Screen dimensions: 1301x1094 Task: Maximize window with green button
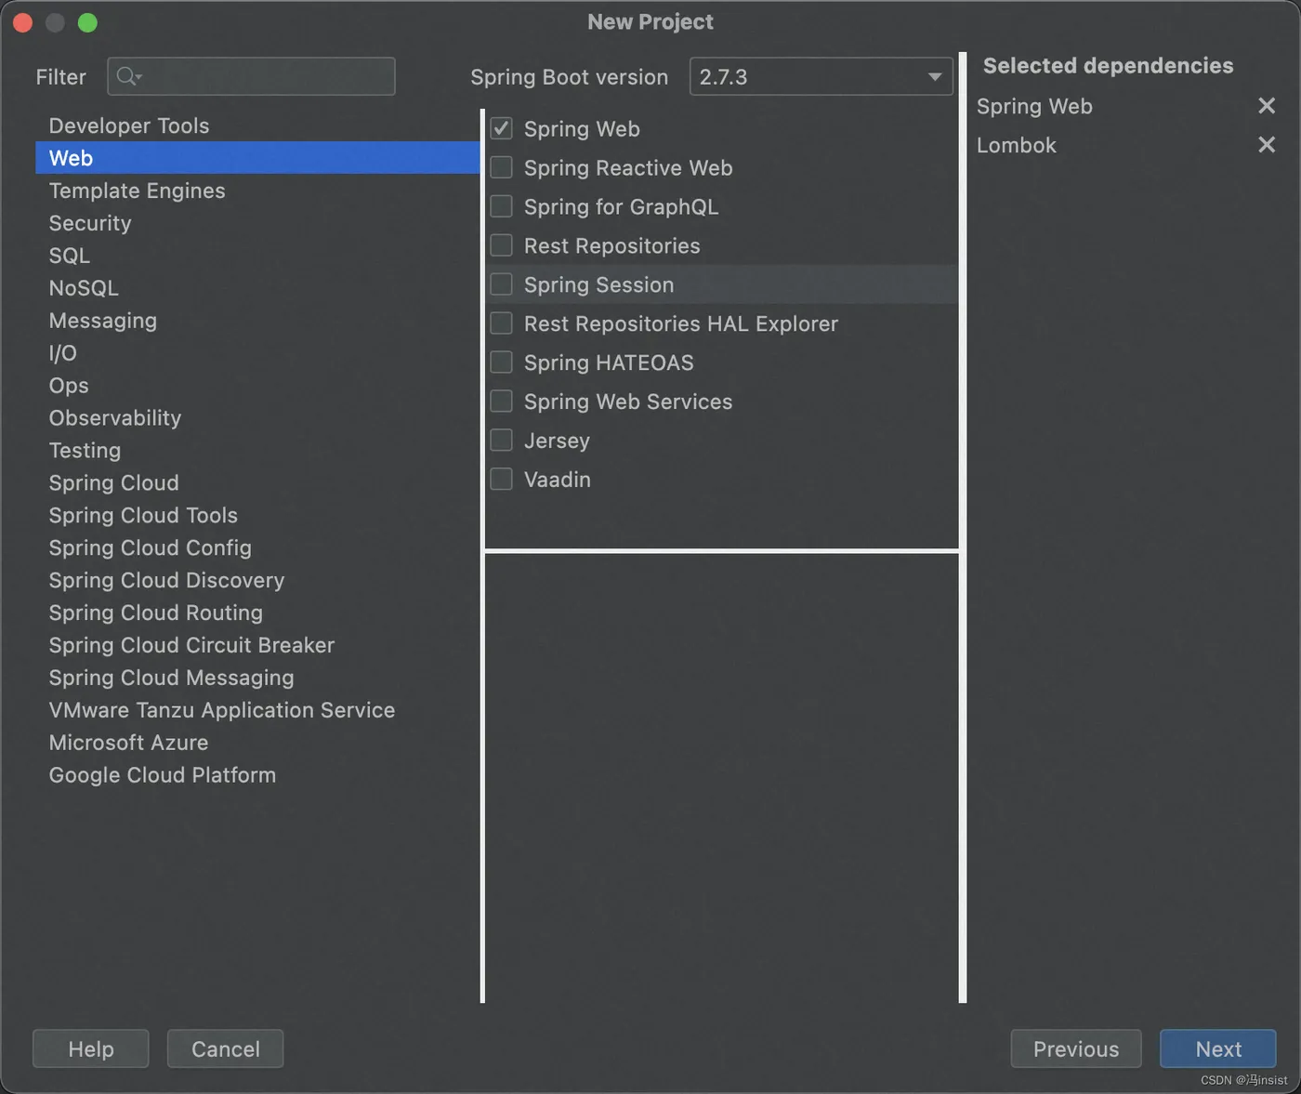tap(87, 22)
